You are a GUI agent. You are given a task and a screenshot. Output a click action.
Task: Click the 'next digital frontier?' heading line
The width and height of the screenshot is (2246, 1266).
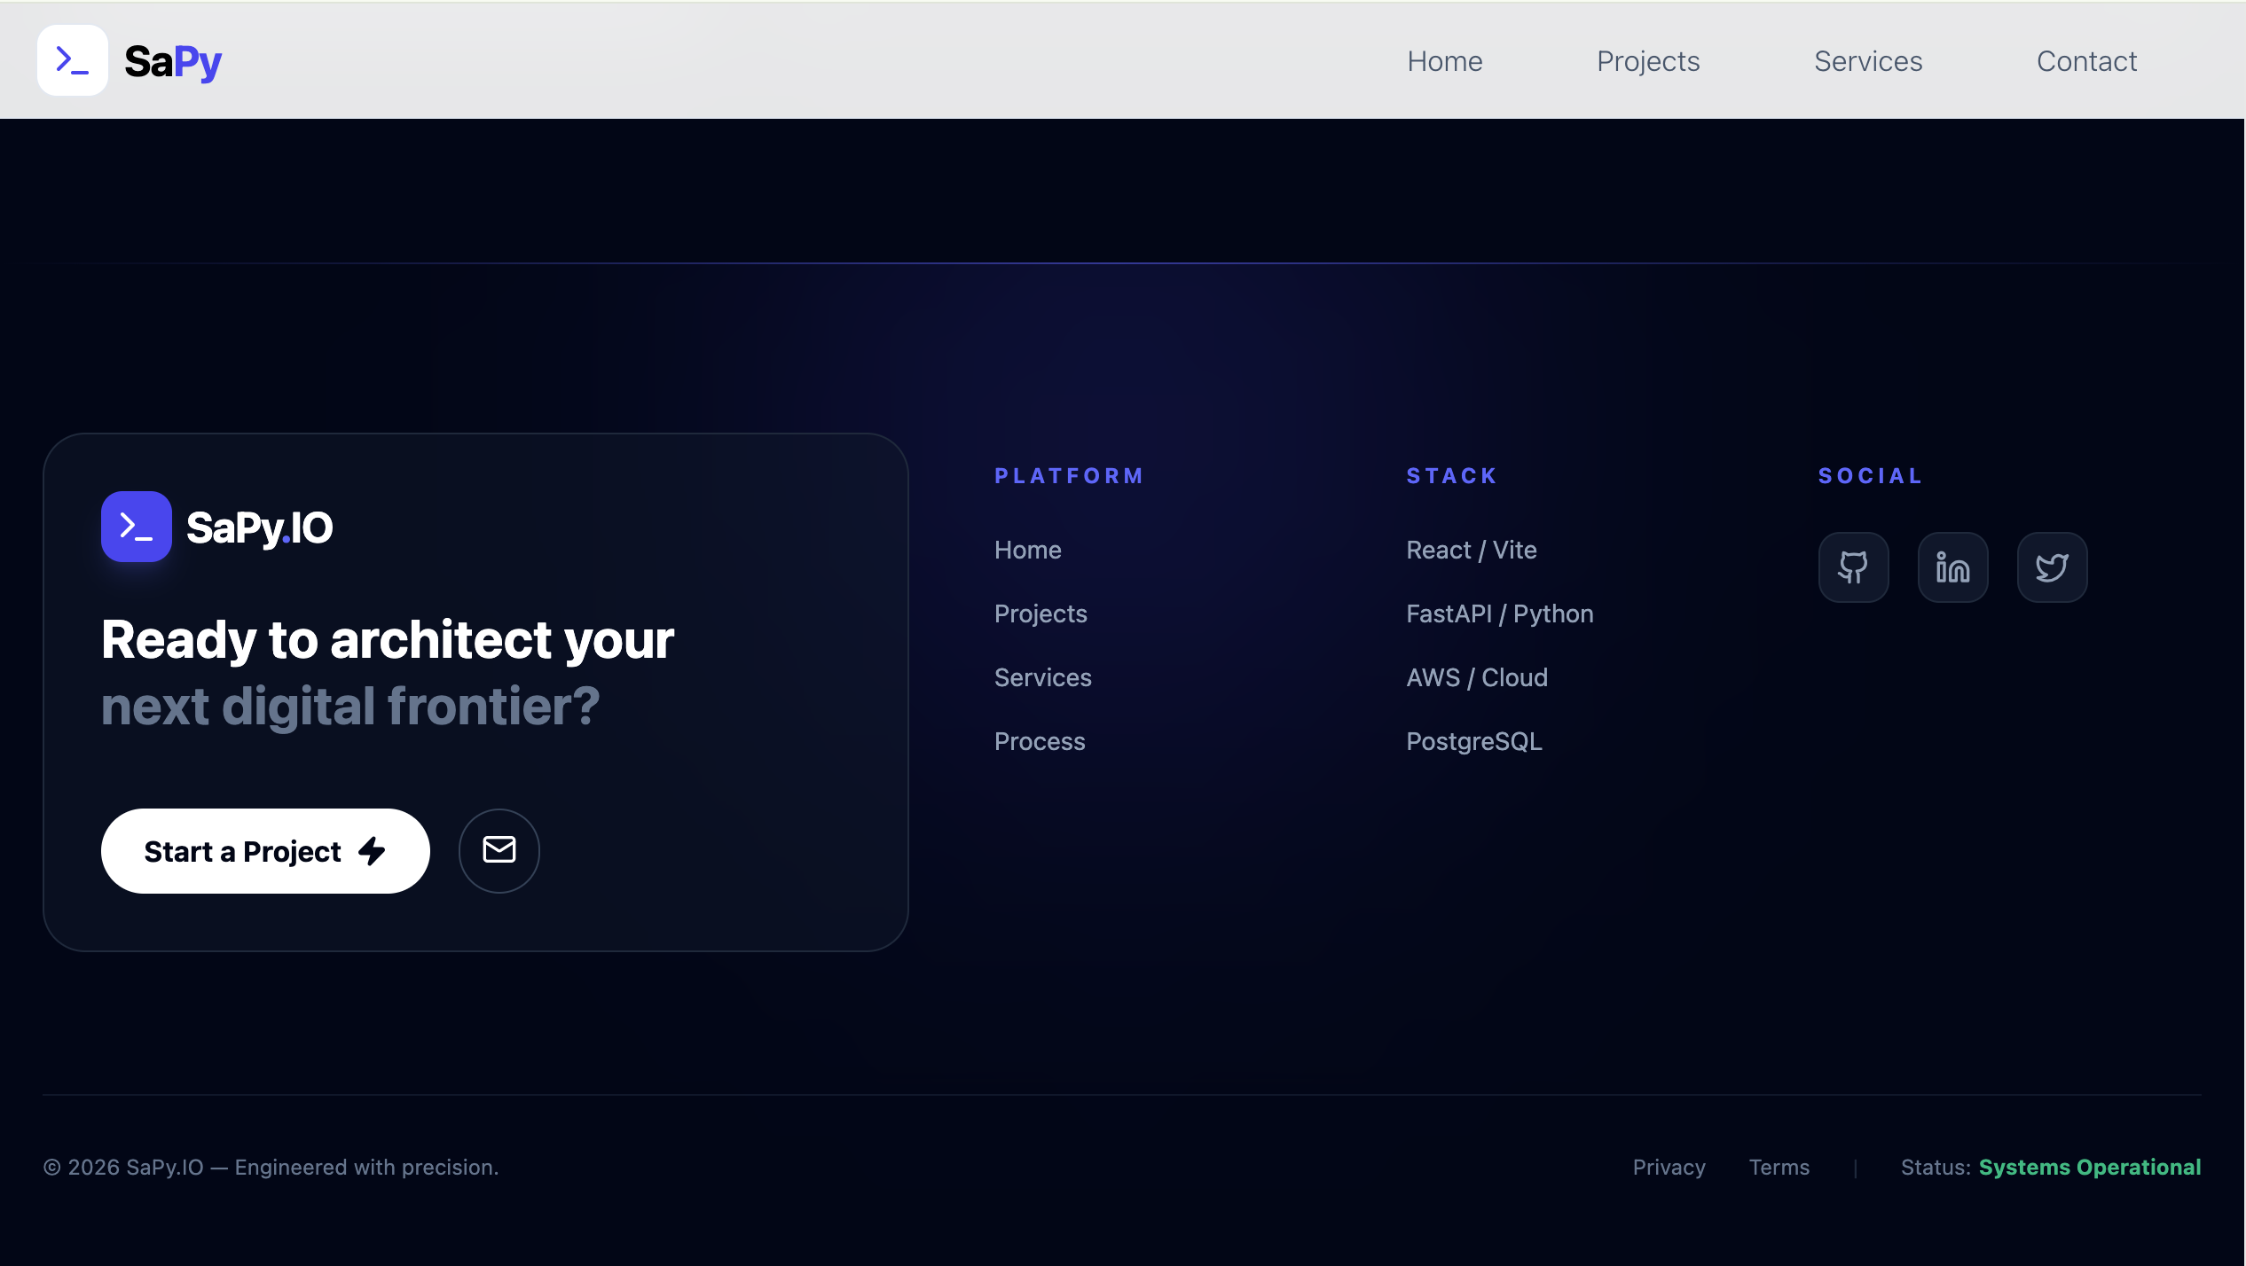pyautogui.click(x=350, y=707)
